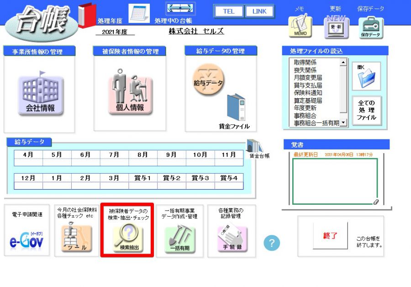The width and height of the screenshot is (411, 287).
Task: Select 賞与支払届 in the file list
Action: pos(308,85)
